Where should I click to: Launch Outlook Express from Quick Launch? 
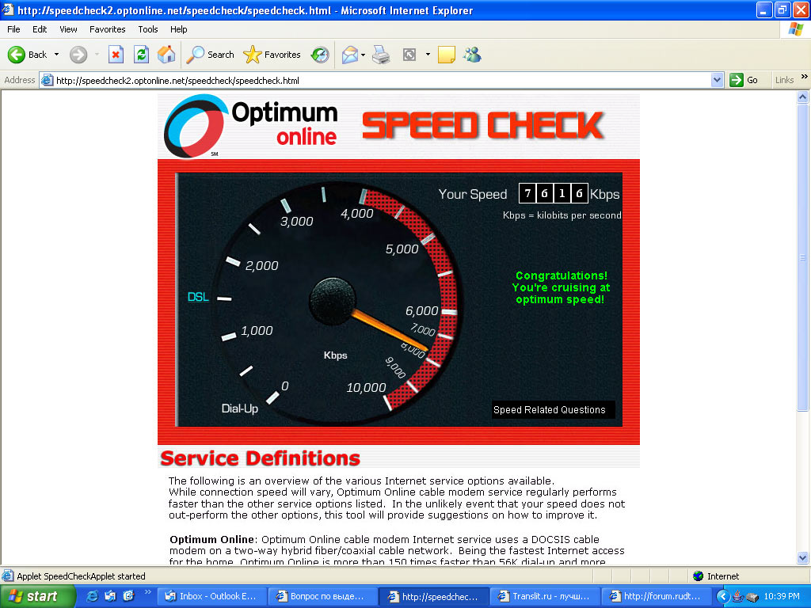pos(110,596)
